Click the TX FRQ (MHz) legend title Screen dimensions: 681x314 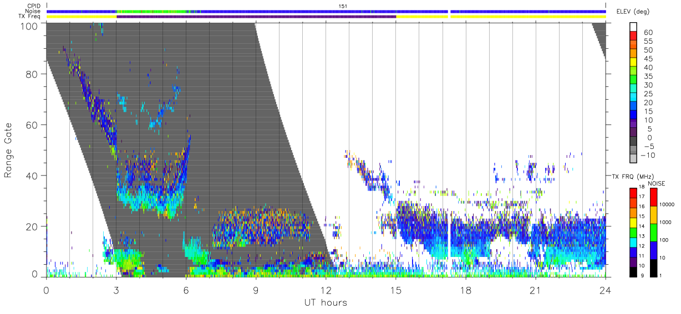632,177
